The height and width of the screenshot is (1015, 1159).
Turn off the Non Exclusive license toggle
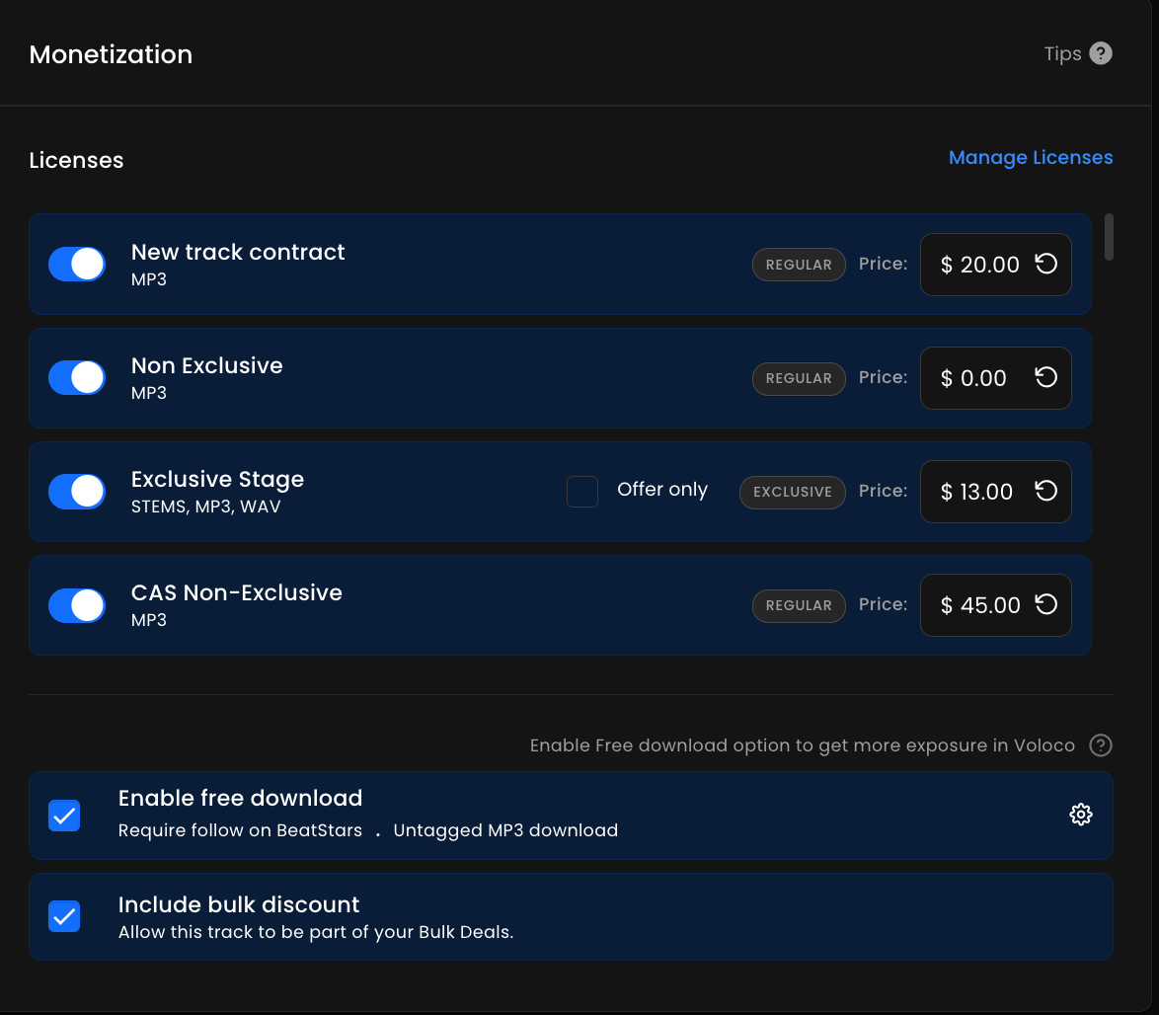point(77,378)
